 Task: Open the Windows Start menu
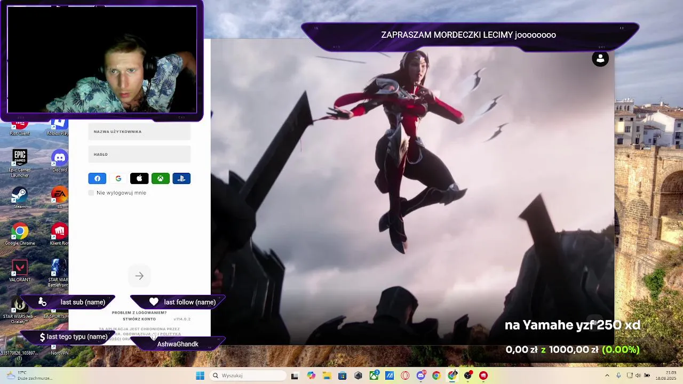tap(200, 375)
